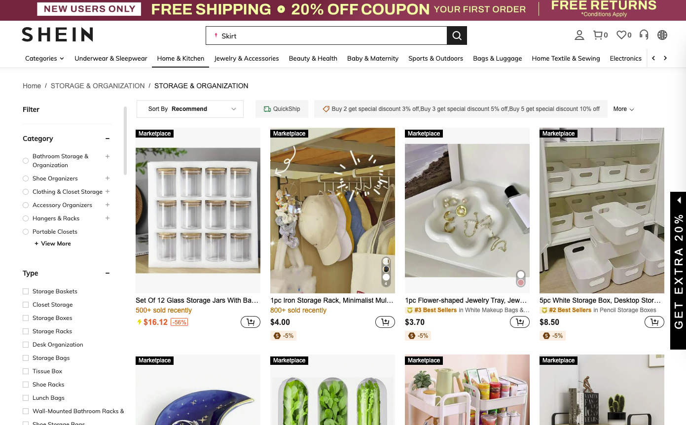Click the search magnifier icon

(x=456, y=35)
